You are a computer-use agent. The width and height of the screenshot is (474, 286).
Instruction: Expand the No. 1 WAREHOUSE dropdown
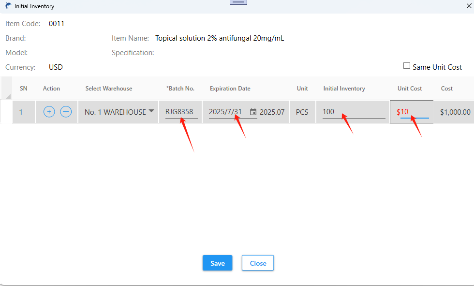[151, 111]
